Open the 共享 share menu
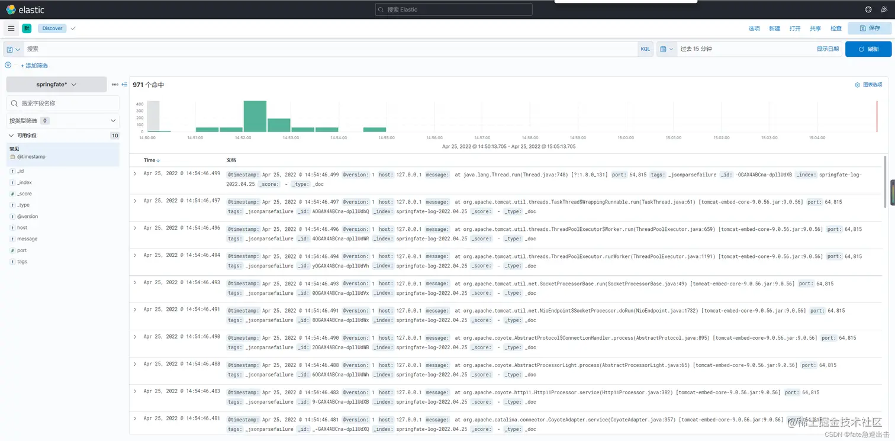The width and height of the screenshot is (895, 441). tap(815, 28)
